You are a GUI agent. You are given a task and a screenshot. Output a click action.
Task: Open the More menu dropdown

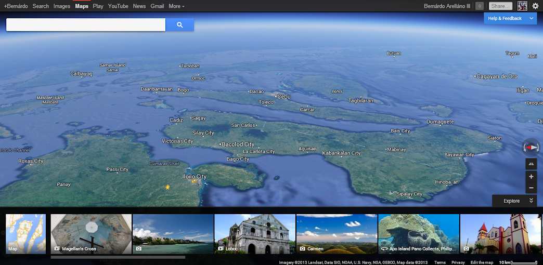177,6
